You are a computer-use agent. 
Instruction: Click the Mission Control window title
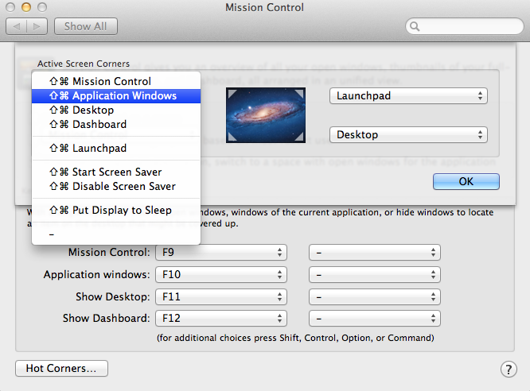click(265, 7)
